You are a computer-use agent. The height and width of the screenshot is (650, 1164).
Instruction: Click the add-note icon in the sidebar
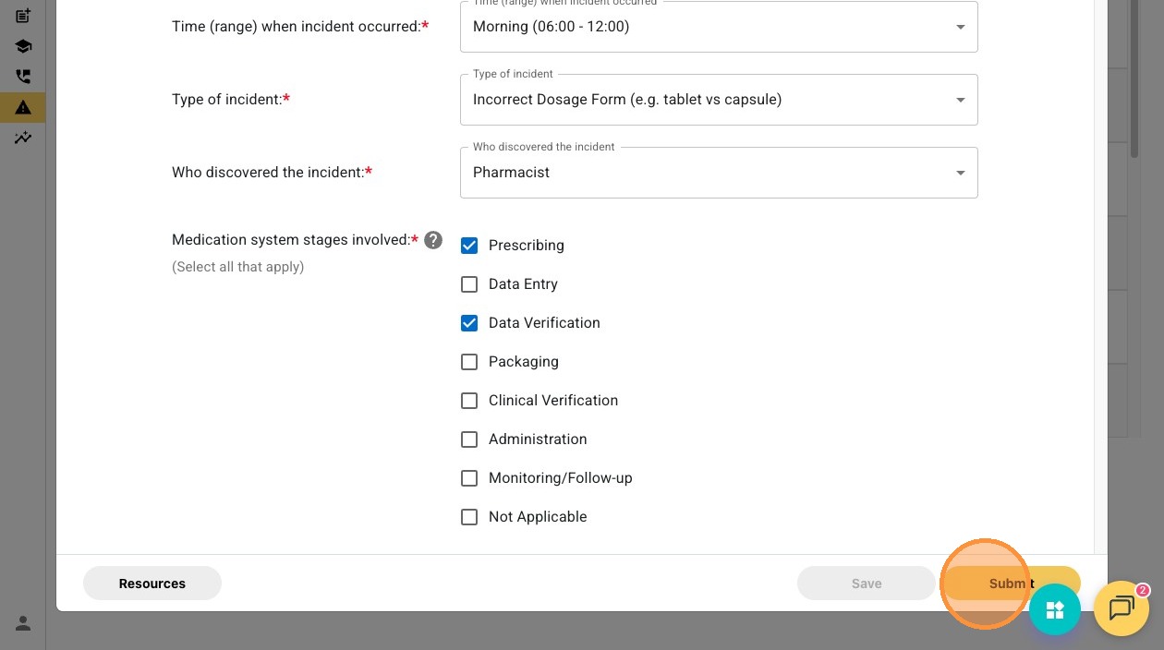pyautogui.click(x=23, y=16)
